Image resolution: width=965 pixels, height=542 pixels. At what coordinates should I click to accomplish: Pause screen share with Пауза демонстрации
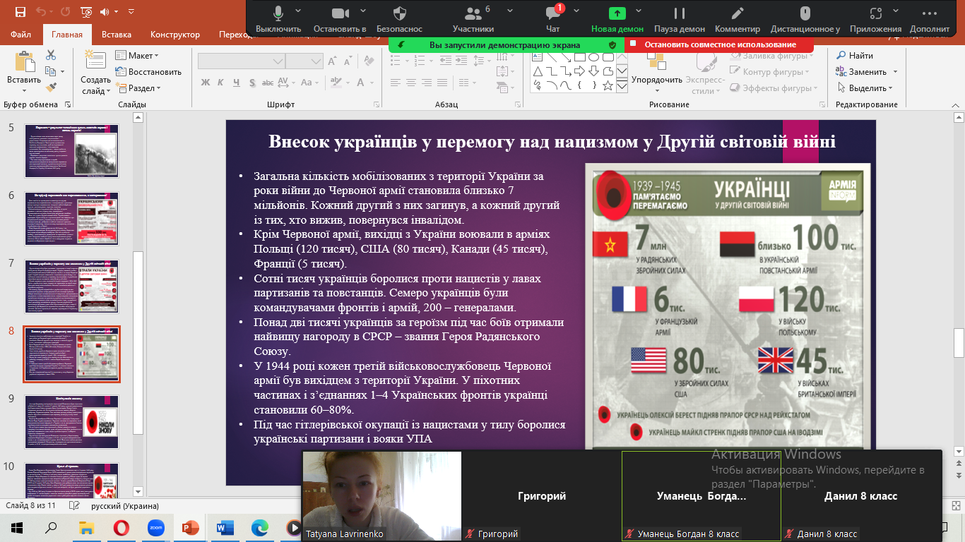680,18
